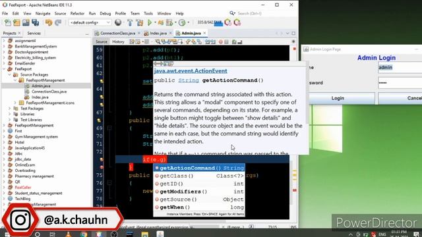Open the Refactor menu
422x237 pixels.
click(x=77, y=13)
